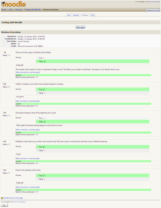This screenshot has width=161, height=208.
Task: Open Moodle Docs for this page
Action: [x=13, y=198]
